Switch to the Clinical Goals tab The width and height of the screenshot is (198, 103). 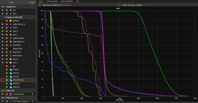[52, 1]
